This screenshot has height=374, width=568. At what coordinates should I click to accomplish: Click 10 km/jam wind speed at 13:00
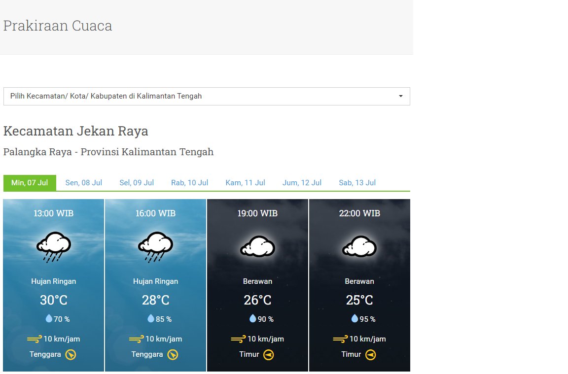point(62,339)
